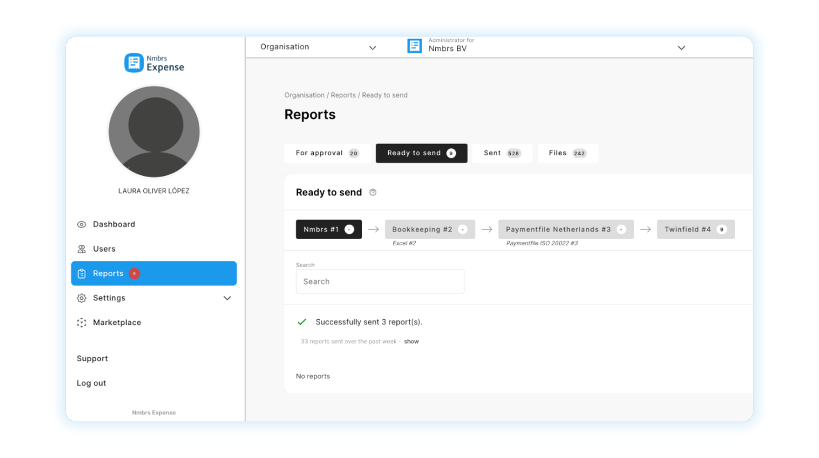This screenshot has width=819, height=458.
Task: Click the help icon beside Ready to send
Action: [x=373, y=193]
